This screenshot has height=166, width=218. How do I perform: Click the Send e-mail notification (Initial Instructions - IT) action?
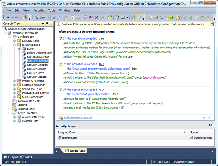pos(96,108)
